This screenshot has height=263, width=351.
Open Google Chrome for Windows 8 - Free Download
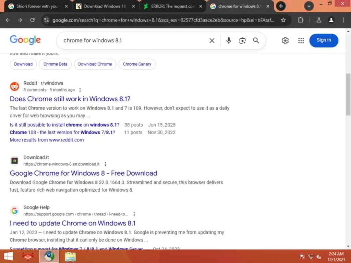pyautogui.click(x=84, y=173)
